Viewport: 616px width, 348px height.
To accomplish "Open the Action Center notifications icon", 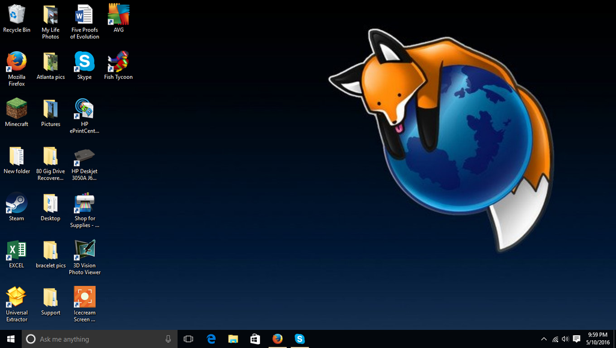I will tap(576, 339).
